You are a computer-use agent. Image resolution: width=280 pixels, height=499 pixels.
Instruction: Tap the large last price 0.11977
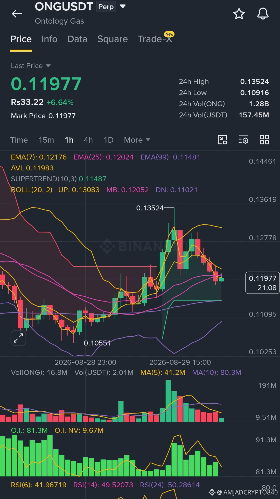[46, 84]
